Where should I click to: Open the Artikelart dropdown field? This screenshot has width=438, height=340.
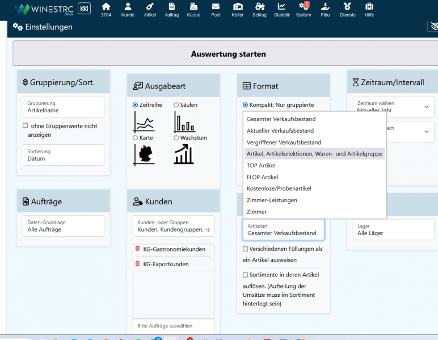pos(283,230)
